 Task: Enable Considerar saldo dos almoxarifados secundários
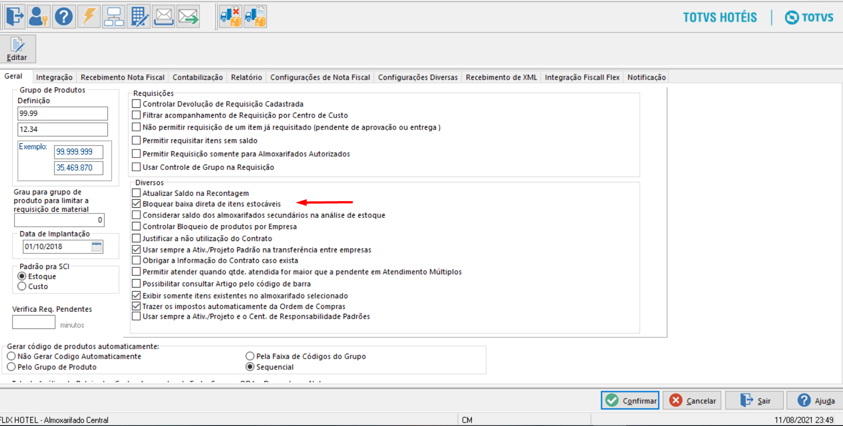pyautogui.click(x=137, y=215)
